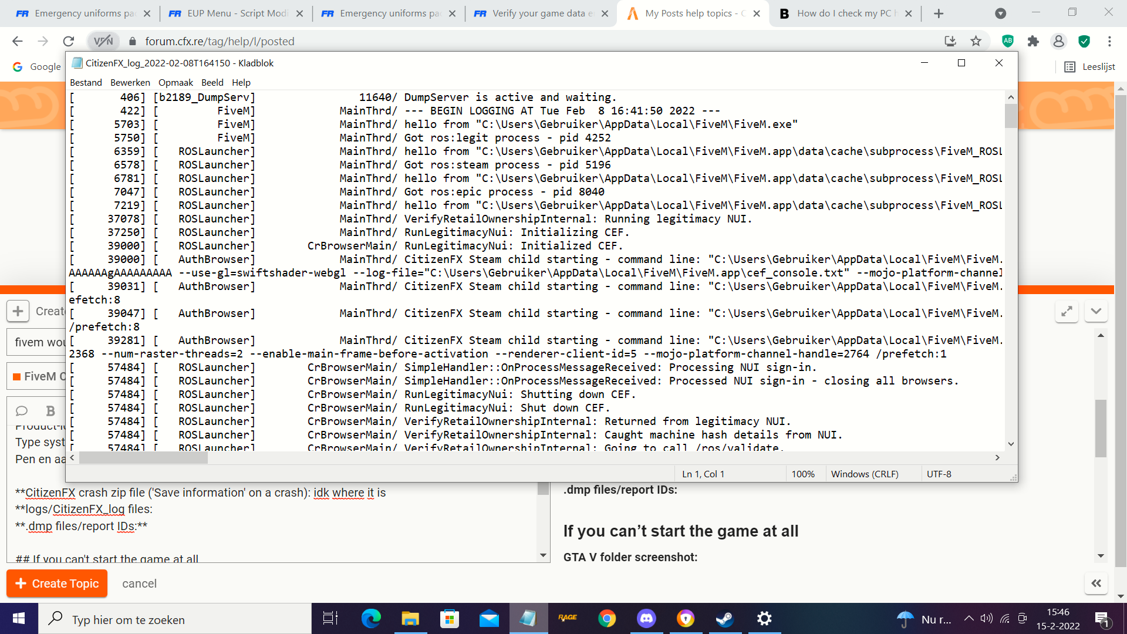Click the install app icon in address bar
Image resolution: width=1127 pixels, height=634 pixels.
coord(950,41)
